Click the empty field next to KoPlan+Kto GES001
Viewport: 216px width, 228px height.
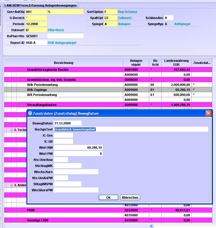[x=65, y=36]
